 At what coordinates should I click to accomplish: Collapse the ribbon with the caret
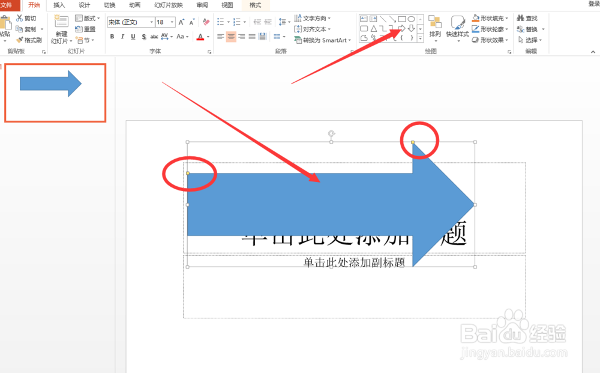pos(593,52)
